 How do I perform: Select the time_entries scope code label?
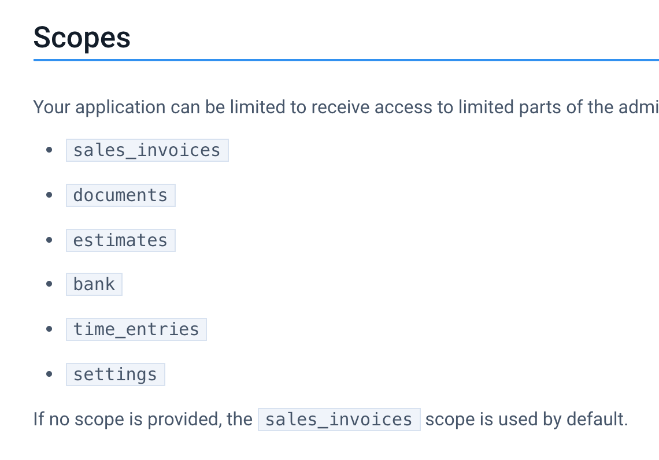pyautogui.click(x=136, y=329)
